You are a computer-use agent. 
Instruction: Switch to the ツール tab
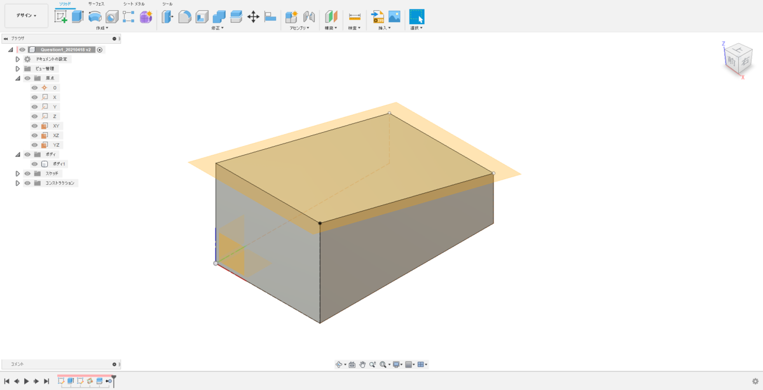pyautogui.click(x=167, y=4)
